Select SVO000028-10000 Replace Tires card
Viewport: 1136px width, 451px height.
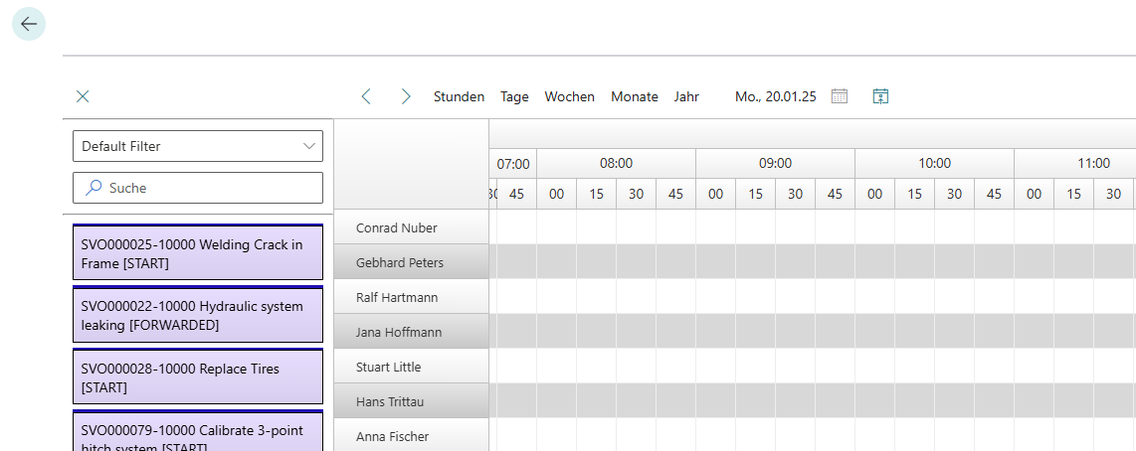point(198,376)
